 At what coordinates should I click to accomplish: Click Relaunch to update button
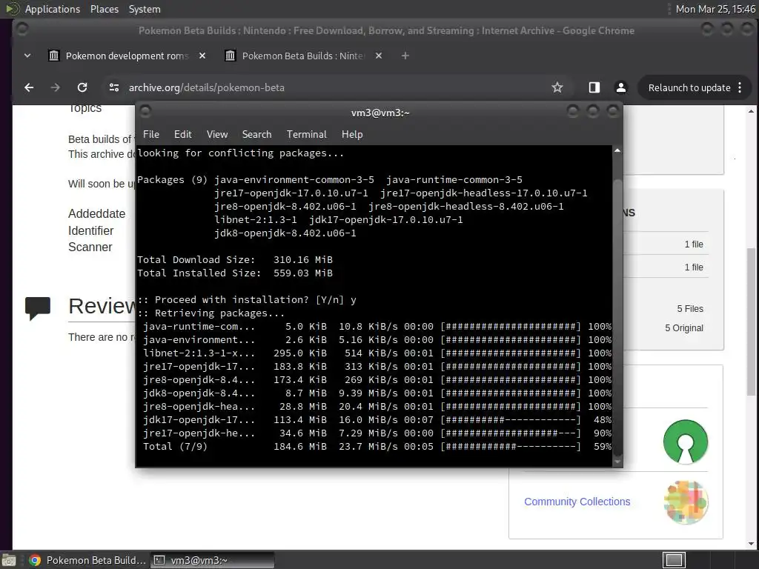689,87
